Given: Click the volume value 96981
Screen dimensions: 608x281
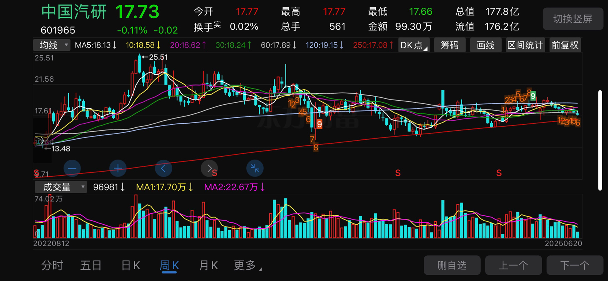Looking at the screenshot, I should coord(109,187).
